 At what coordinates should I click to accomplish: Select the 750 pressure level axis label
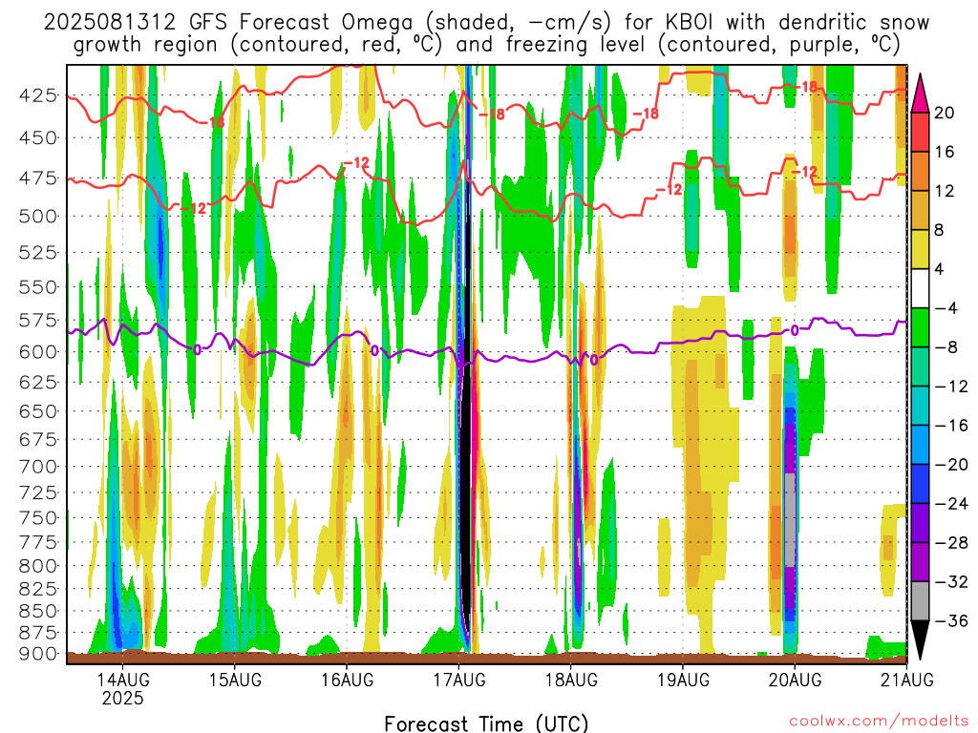(38, 518)
